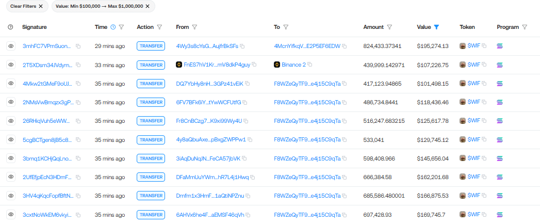Viewport: 540px width, 224px height.
Task: View details eye icon for 26RHiqVuh5eWW transaction
Action: (11, 121)
